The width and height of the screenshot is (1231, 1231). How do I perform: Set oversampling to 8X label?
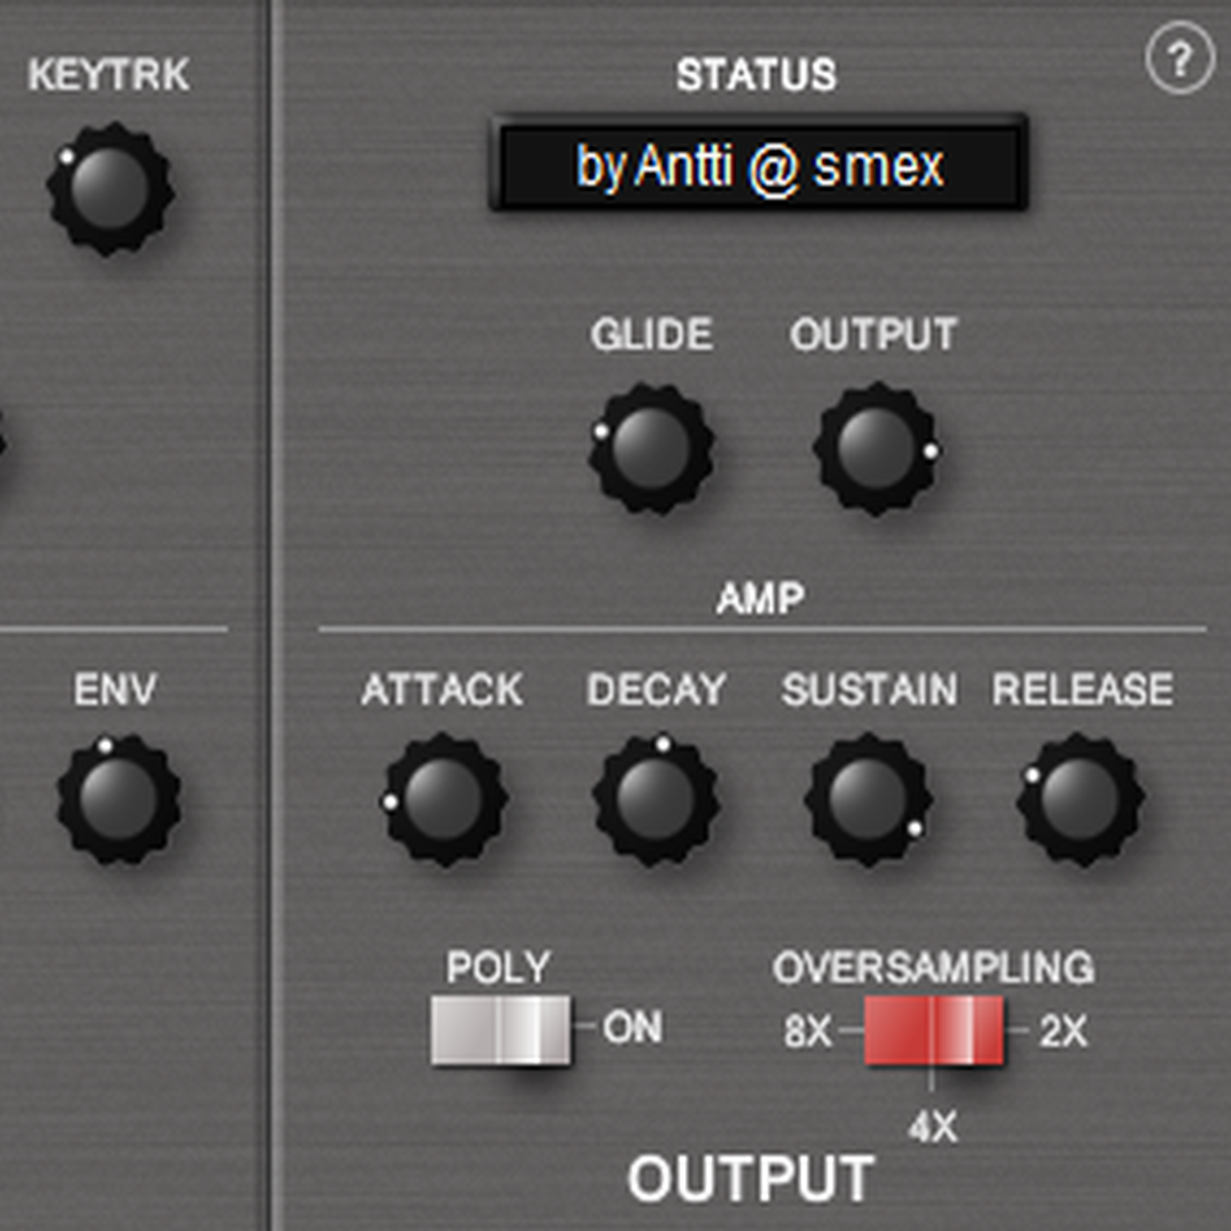(x=807, y=1031)
